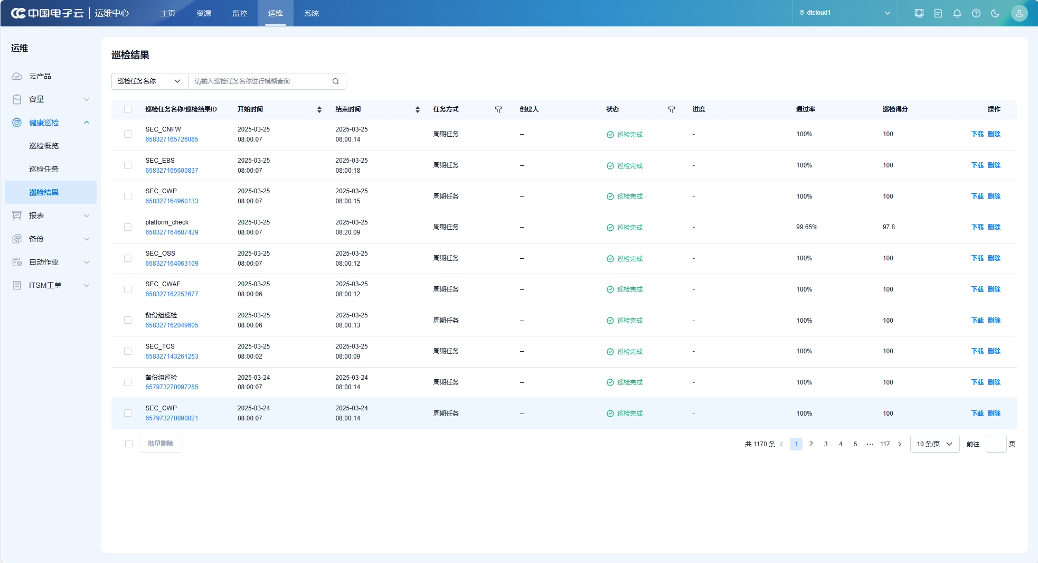Viewport: 1038px width, 563px height.
Task: Sort by 开始时间 column arrows
Action: point(319,109)
